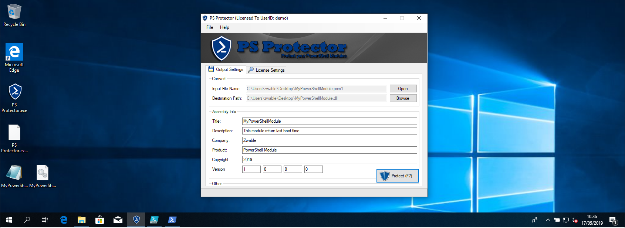Close the PS Protector window
625x228 pixels.
point(419,18)
